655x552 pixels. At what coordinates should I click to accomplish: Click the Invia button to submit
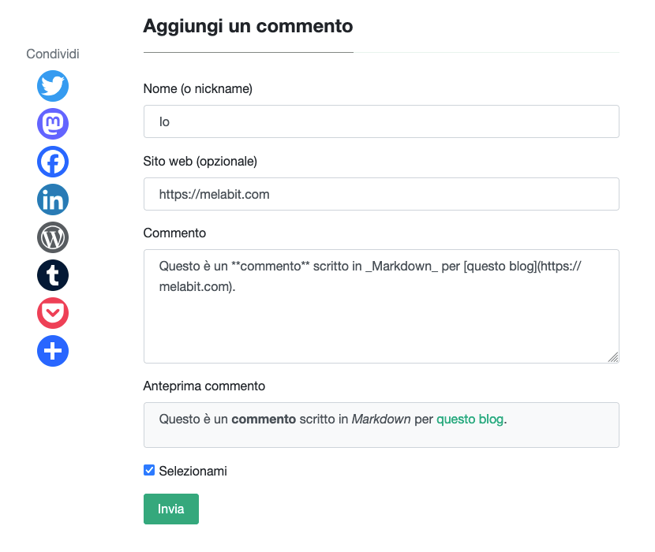pyautogui.click(x=170, y=509)
